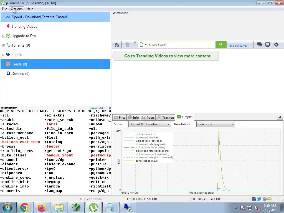
Task: Click the Android icon in status bar
Action: (269, 199)
